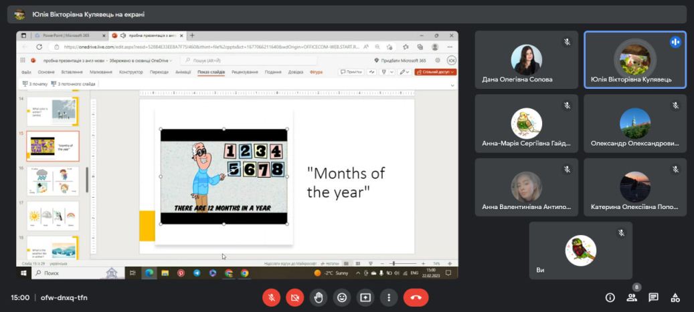Click the PowerPoint search field Пошук

tap(248, 61)
